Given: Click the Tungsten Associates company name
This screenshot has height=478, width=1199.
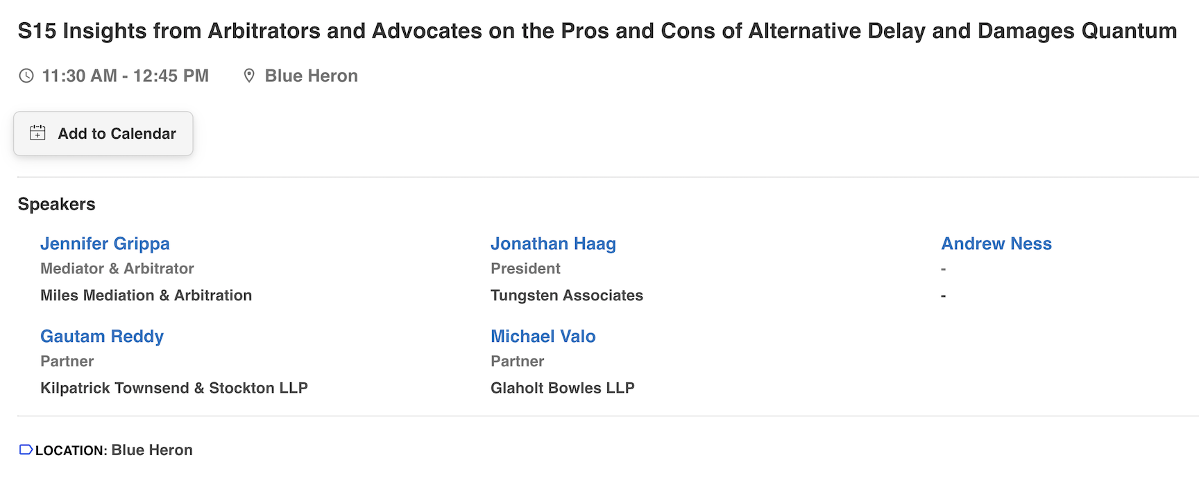Looking at the screenshot, I should (566, 296).
